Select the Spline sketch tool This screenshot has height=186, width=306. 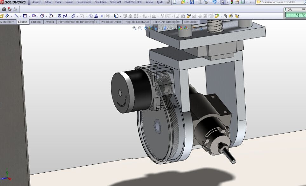pyautogui.click(x=65, y=16)
